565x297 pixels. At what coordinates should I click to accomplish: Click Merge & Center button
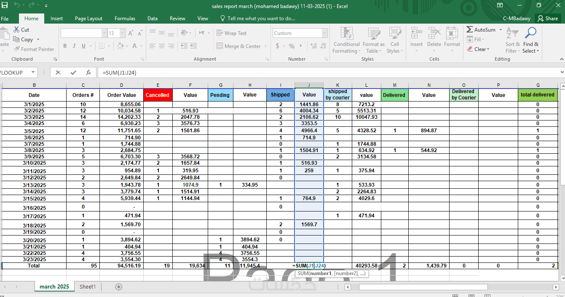(238, 46)
